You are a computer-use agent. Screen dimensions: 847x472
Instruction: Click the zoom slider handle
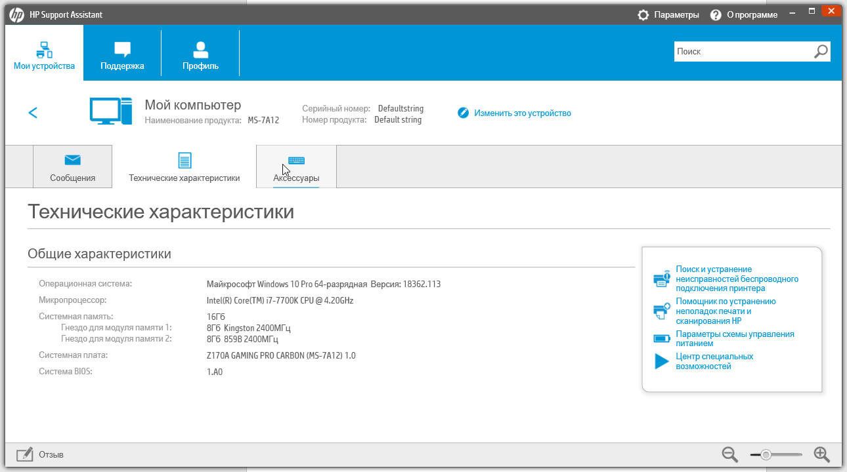766,454
